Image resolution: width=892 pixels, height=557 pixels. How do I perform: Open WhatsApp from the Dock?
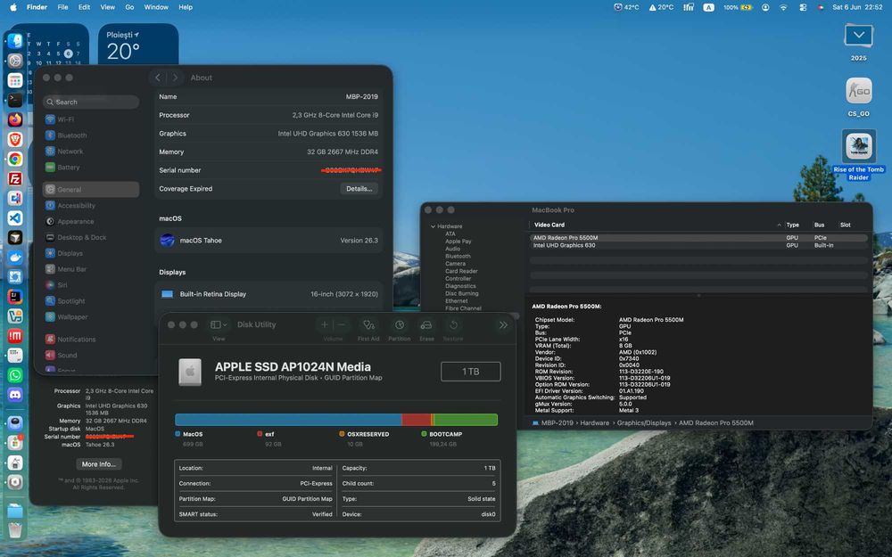tap(15, 375)
